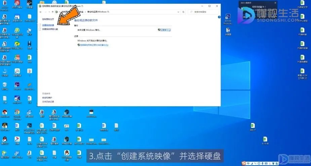Screen dimensions: 311x166
Task: Open help via blue question mark icon
Action: point(219,17)
